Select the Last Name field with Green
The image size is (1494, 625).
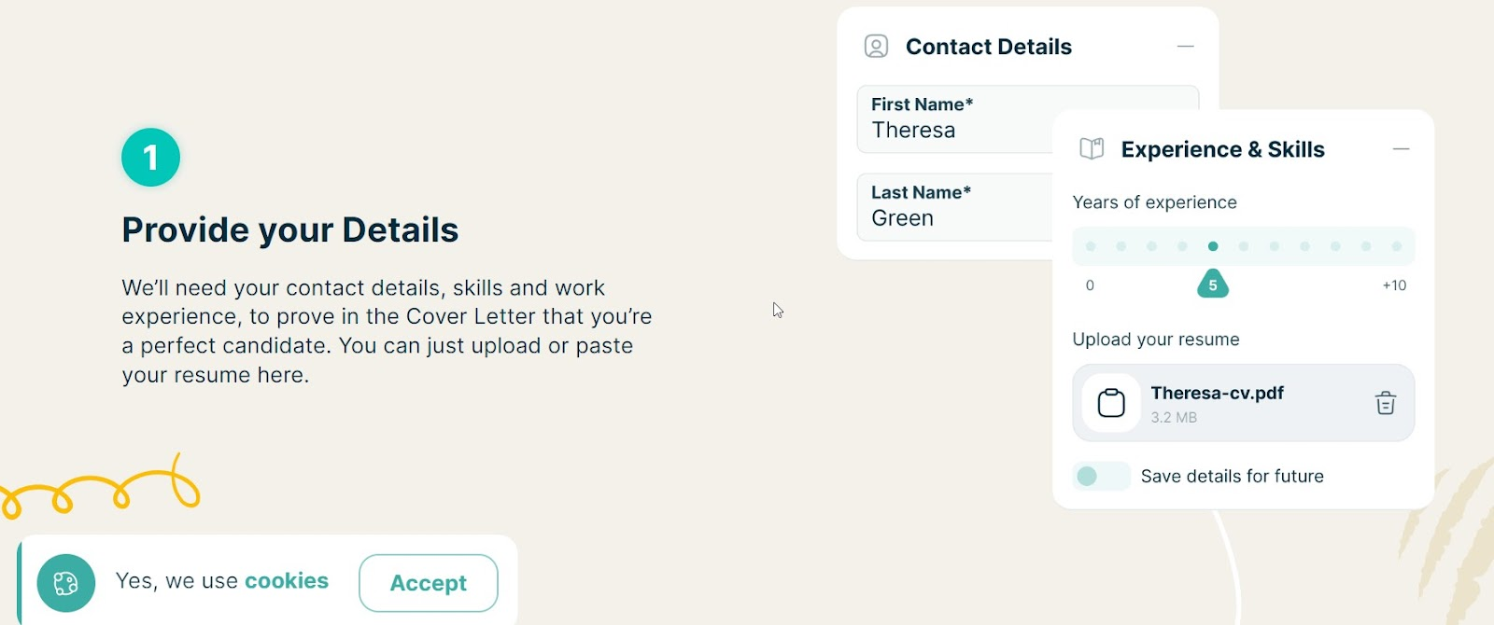pos(954,207)
